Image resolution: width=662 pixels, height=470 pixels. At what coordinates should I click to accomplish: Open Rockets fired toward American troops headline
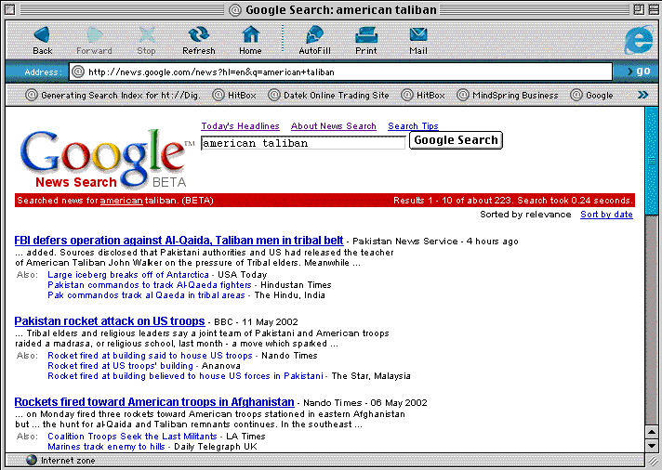coord(154,401)
